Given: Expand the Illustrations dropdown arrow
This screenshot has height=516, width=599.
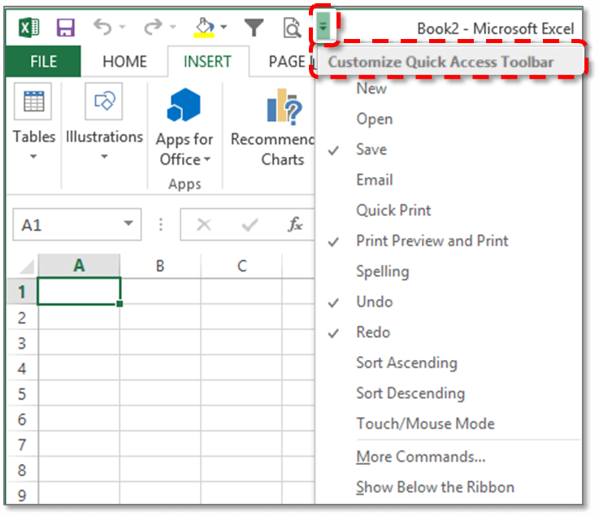Looking at the screenshot, I should point(104,157).
